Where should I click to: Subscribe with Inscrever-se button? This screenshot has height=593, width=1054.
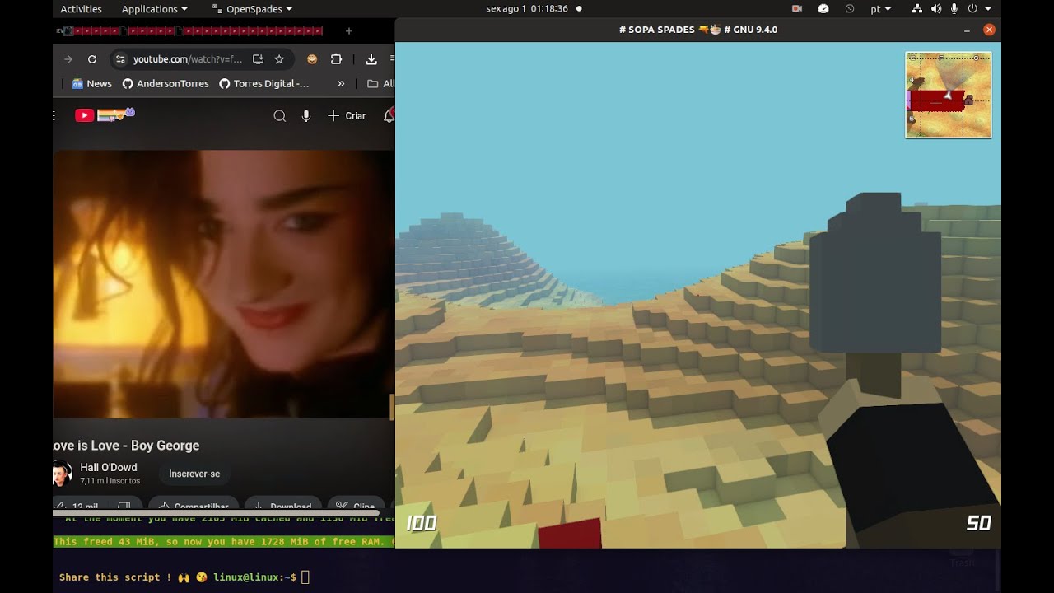(194, 474)
